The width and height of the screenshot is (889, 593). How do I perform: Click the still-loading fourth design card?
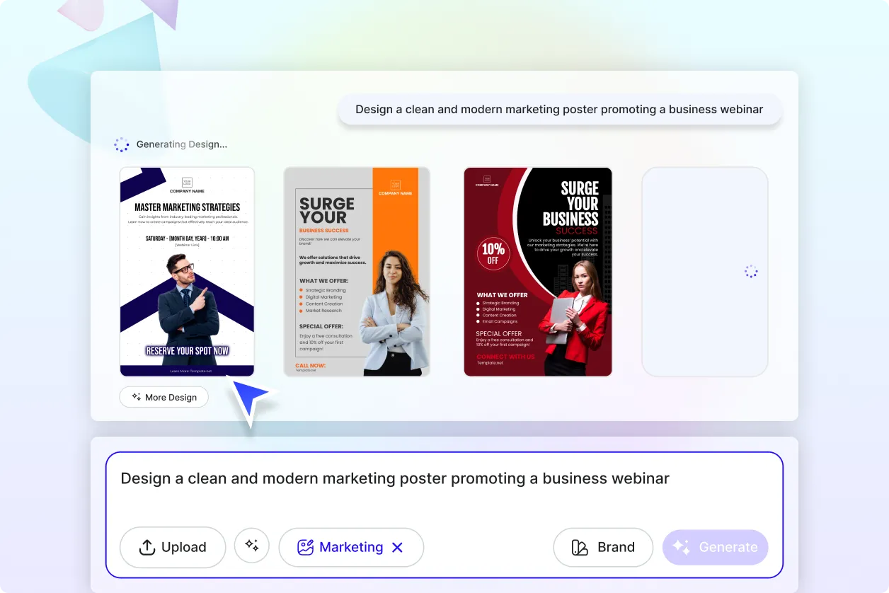(705, 271)
